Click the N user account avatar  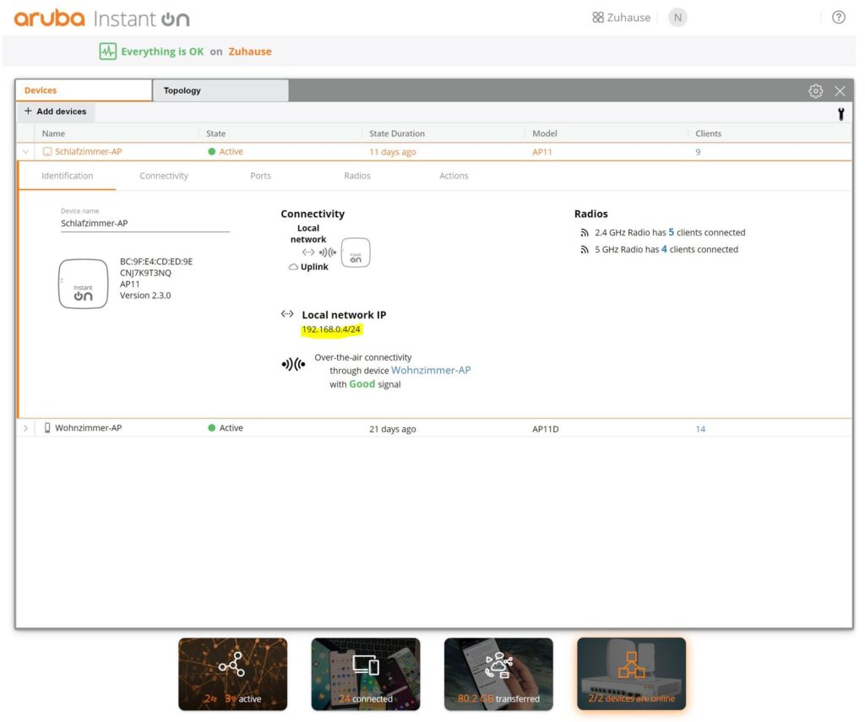(677, 18)
